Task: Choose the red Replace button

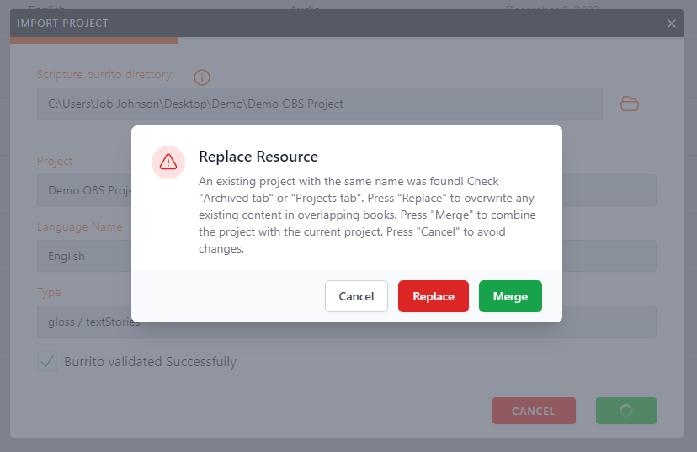Action: click(x=434, y=296)
